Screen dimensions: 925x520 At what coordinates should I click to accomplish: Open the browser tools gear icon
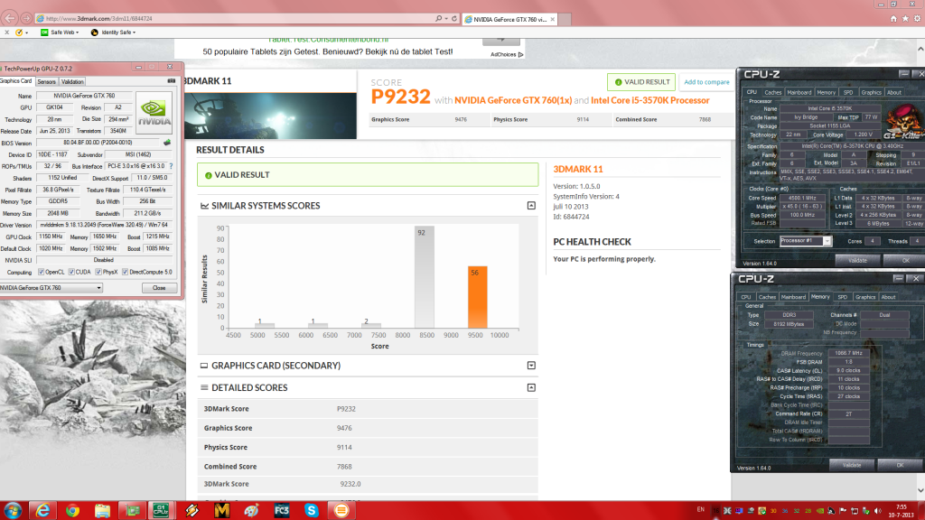(918, 19)
